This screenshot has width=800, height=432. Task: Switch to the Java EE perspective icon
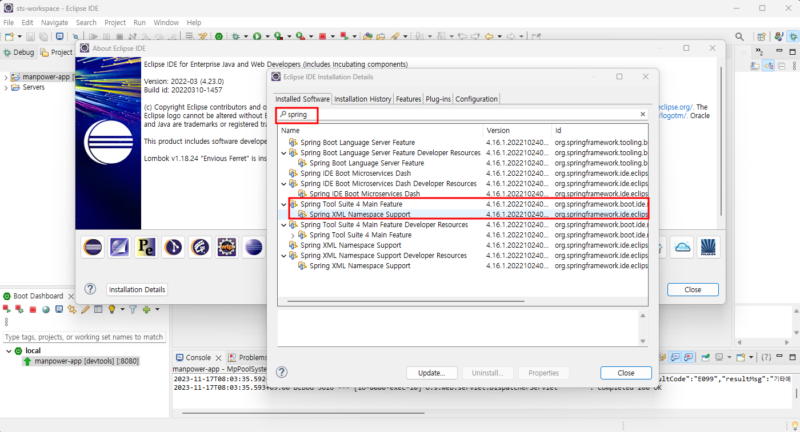click(779, 37)
